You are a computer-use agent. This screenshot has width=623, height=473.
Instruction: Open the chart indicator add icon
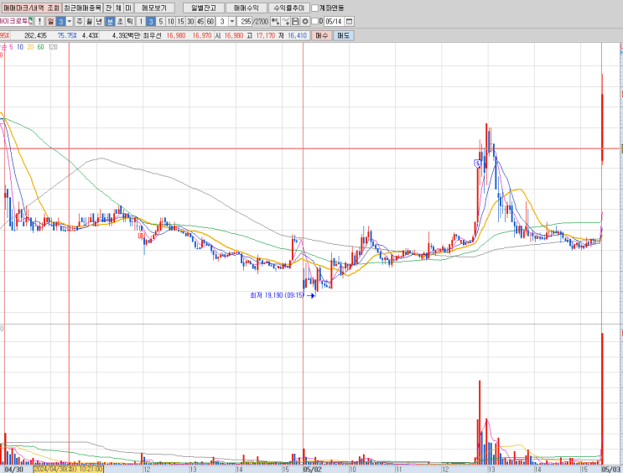pos(275,21)
